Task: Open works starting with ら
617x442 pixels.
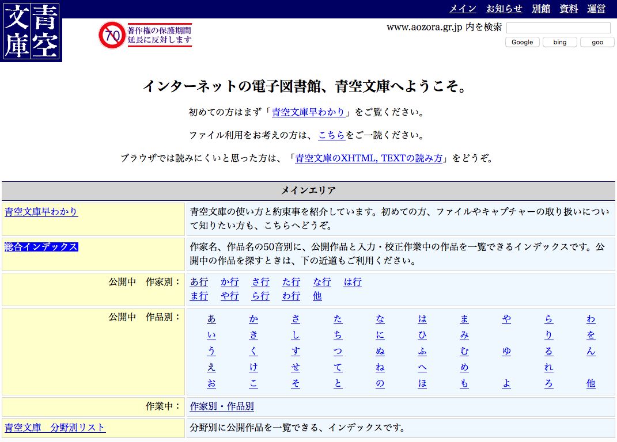Action: point(549,319)
